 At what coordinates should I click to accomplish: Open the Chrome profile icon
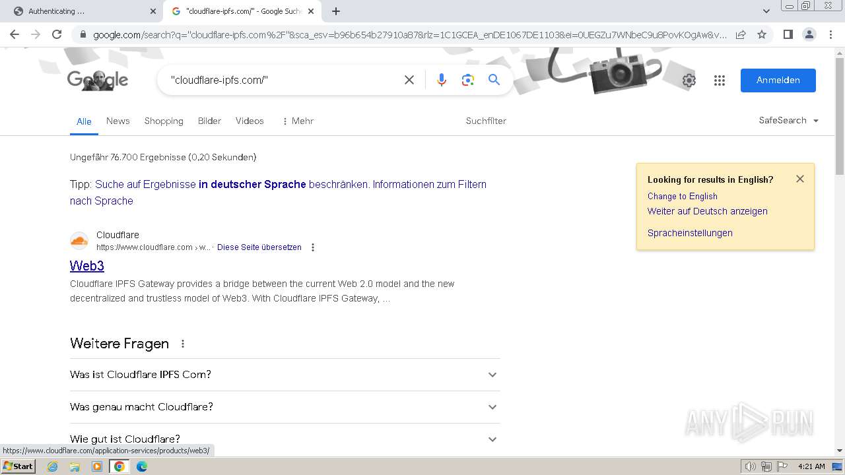(809, 34)
